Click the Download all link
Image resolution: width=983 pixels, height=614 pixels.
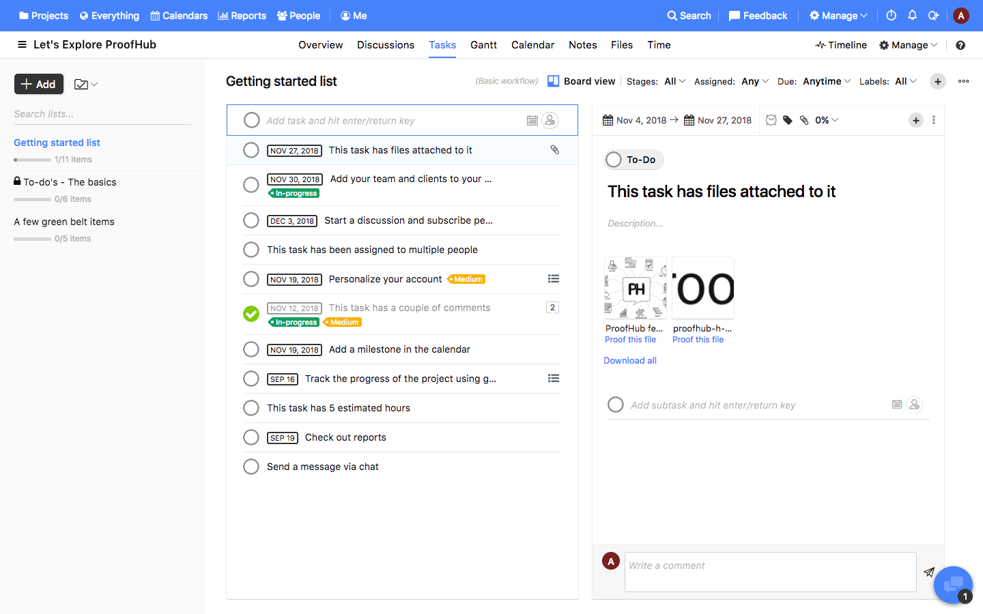630,360
